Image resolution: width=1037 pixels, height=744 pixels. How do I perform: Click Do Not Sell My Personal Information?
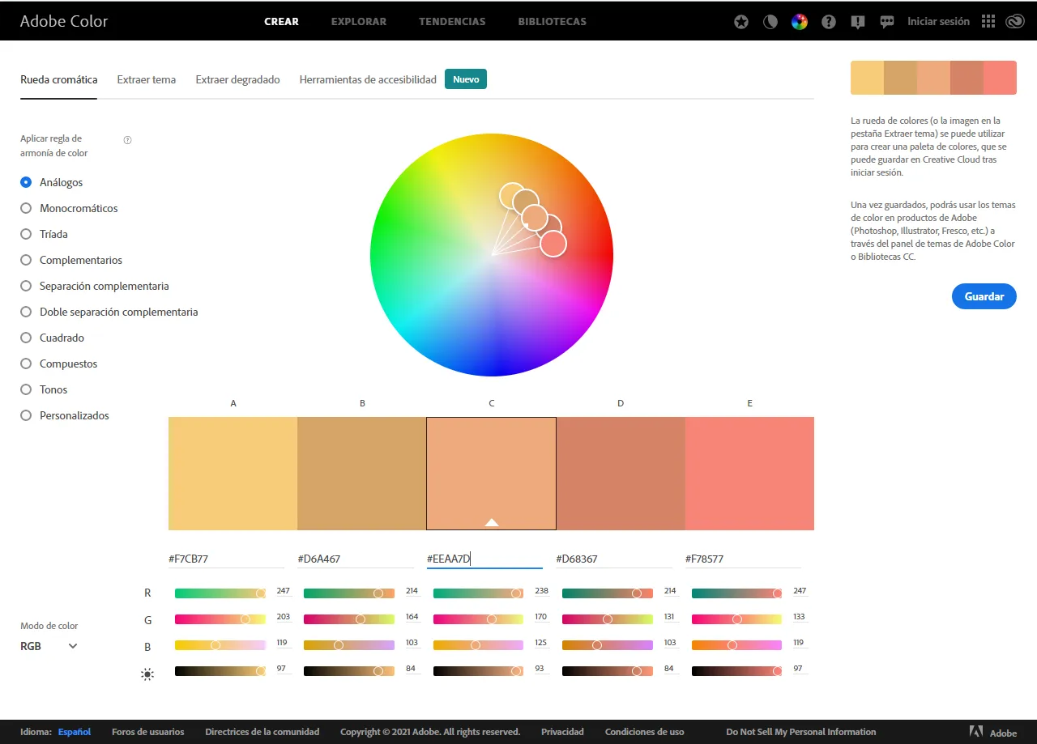(x=801, y=732)
